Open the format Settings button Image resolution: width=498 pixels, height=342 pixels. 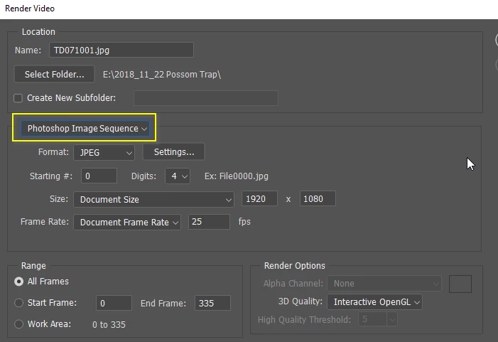coord(174,152)
